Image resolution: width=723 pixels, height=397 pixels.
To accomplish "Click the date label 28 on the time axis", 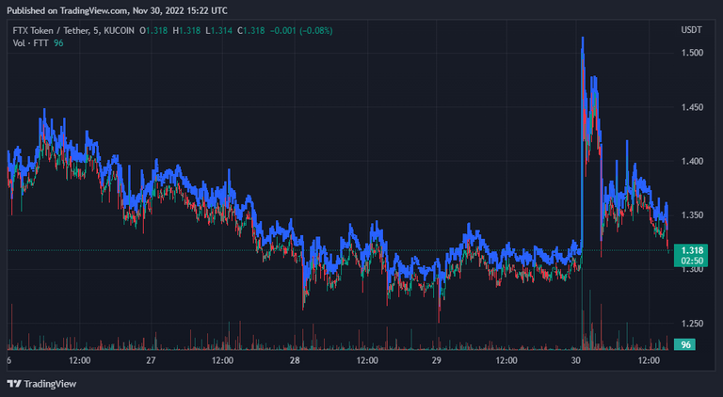I will (295, 360).
